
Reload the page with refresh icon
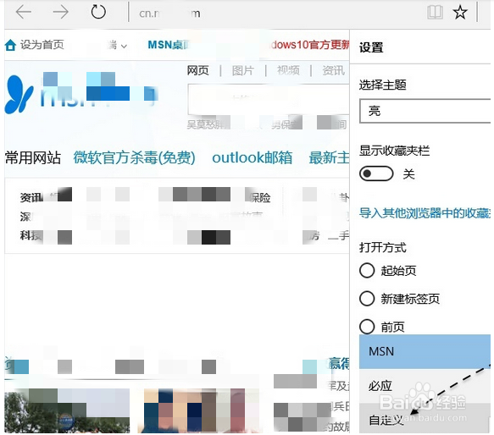98,13
